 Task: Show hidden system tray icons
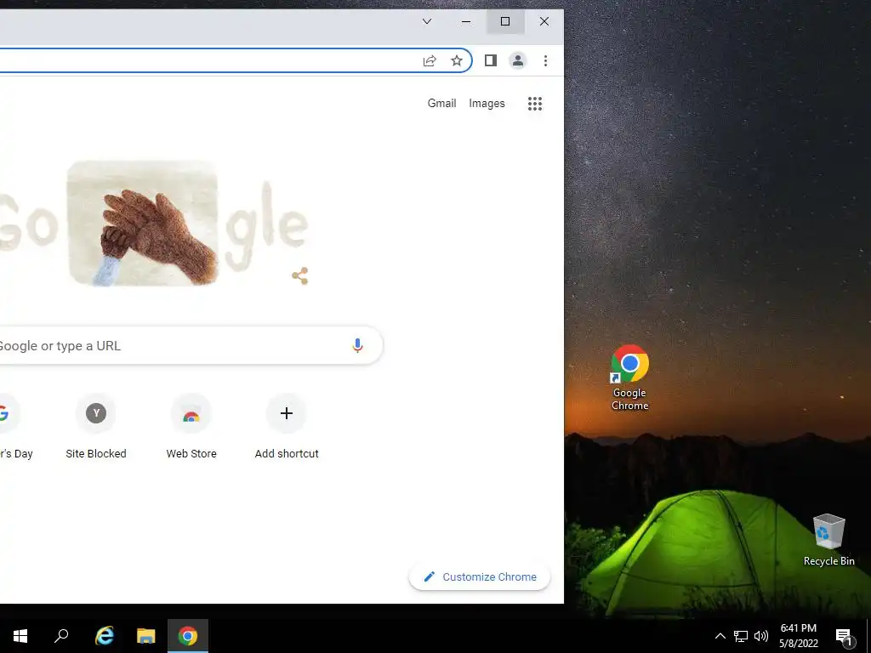(x=720, y=636)
